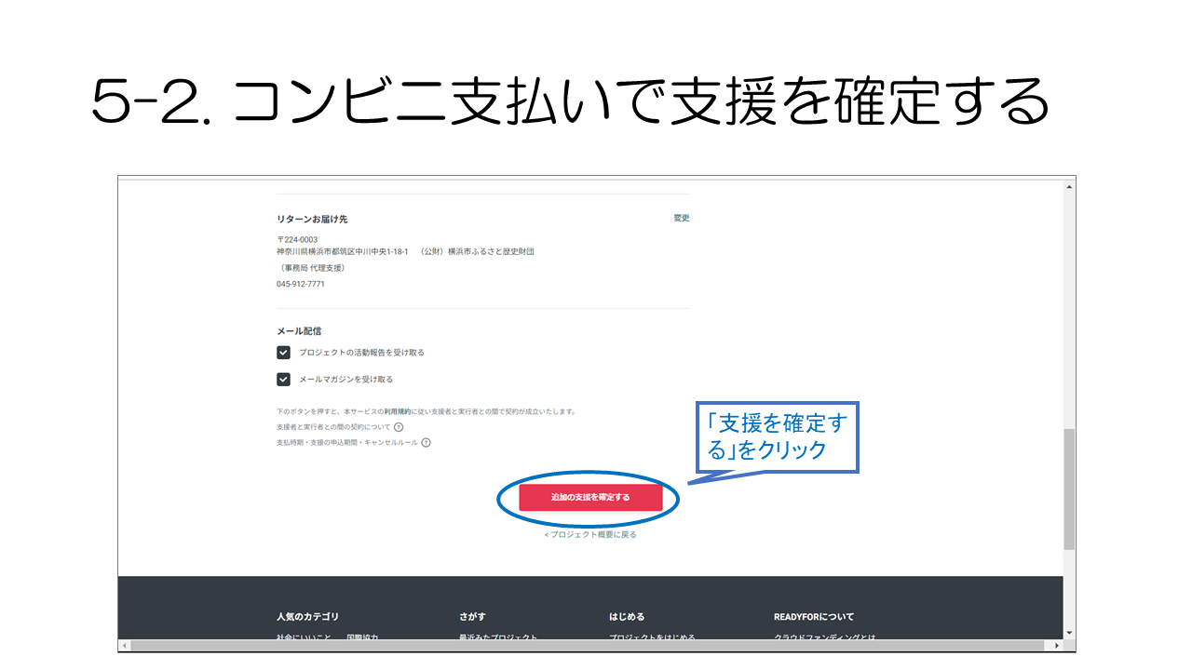
Task: Click the 支払時期・支援の申込期間・キャンセルルール text
Action: coord(347,442)
